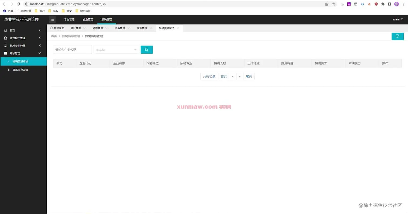Switch to the 院系管理 tab
Image resolution: width=408 pixels, height=214 pixels.
point(120,28)
